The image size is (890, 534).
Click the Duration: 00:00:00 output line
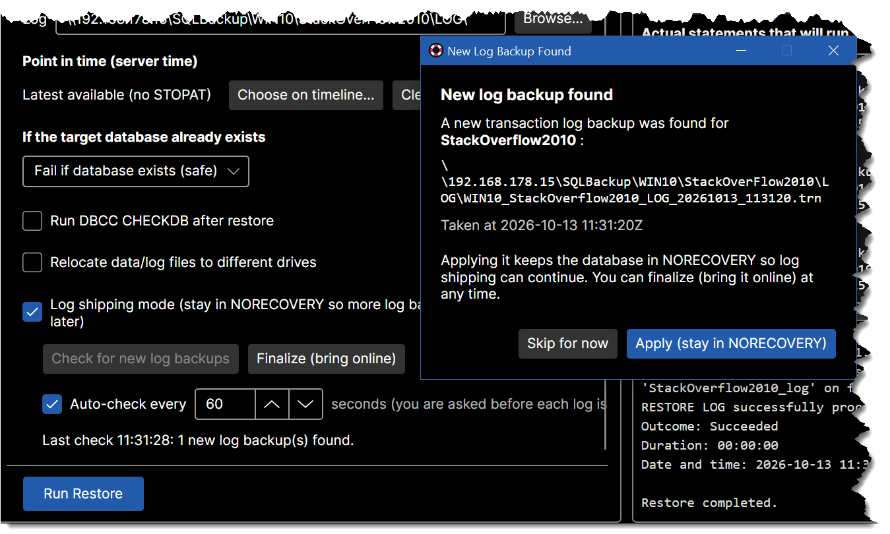[x=709, y=445]
